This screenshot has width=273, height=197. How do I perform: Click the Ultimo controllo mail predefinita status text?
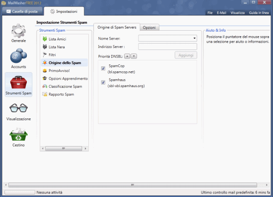point(235,193)
